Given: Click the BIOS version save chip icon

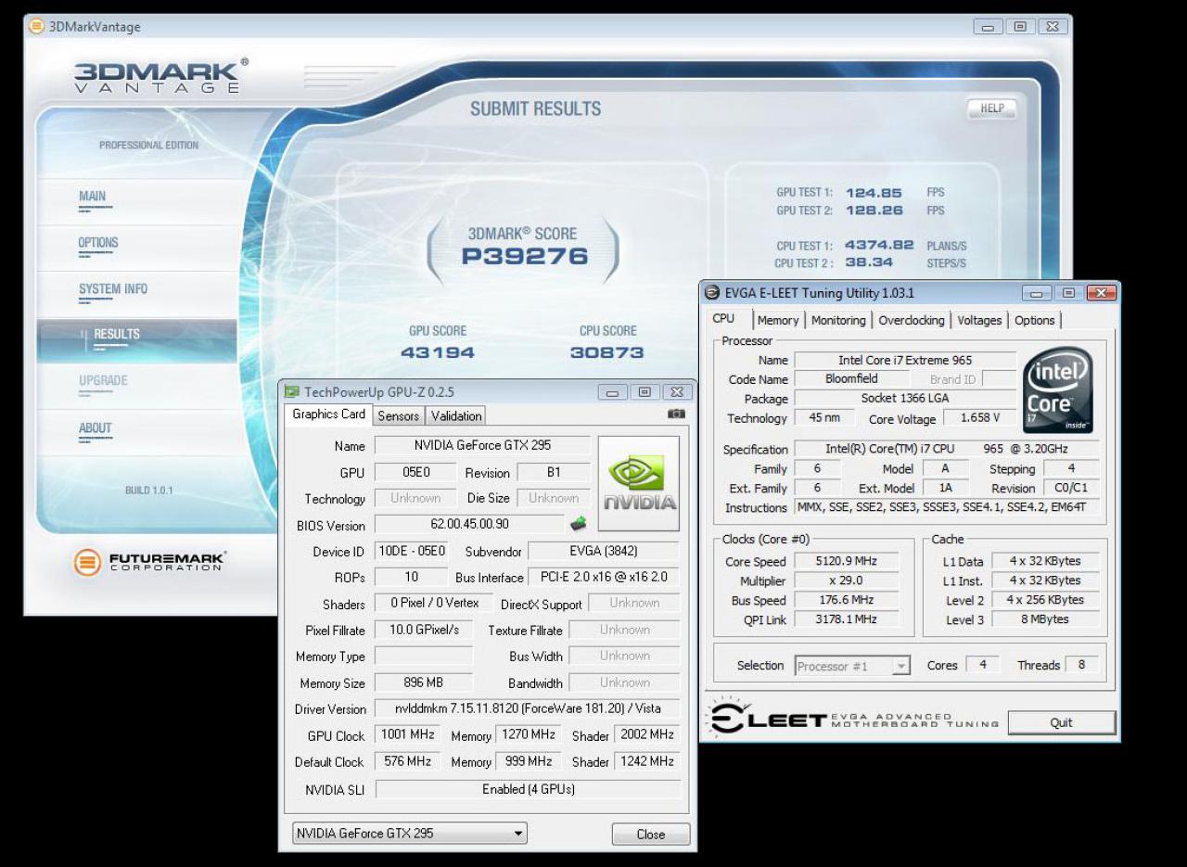Looking at the screenshot, I should click(x=578, y=525).
